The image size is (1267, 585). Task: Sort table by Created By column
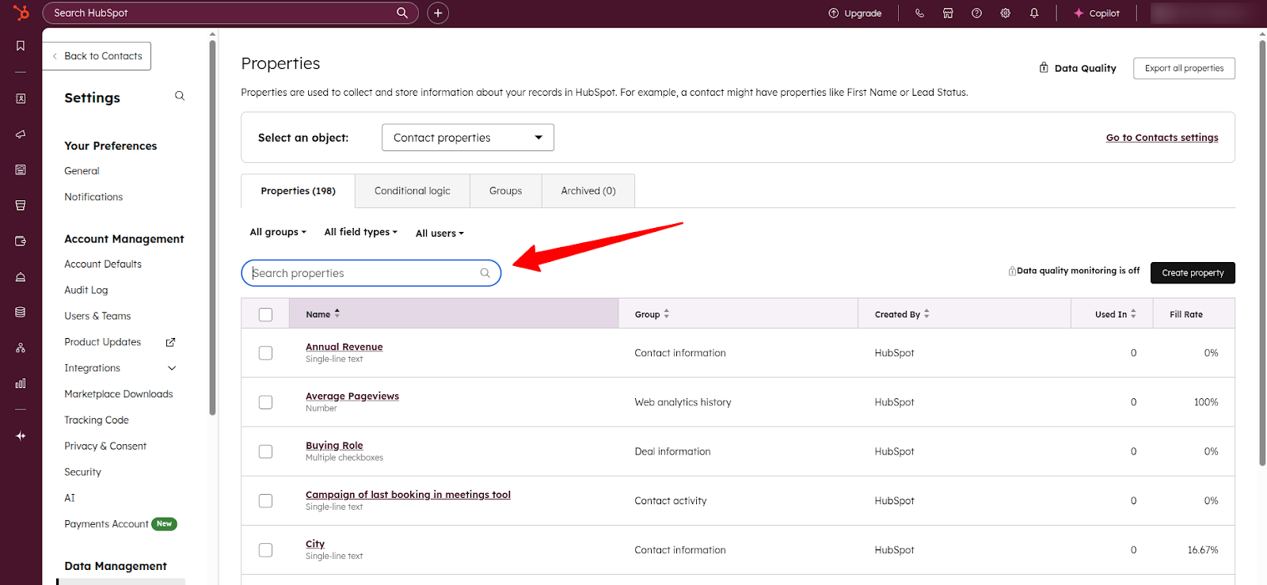(x=903, y=314)
